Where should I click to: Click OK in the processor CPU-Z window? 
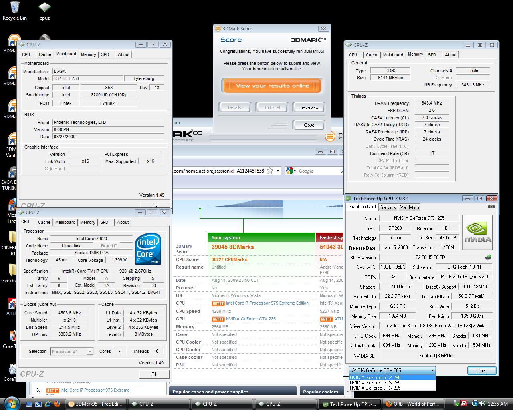point(154,374)
